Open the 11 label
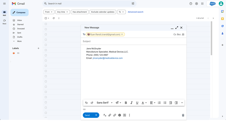 tap(18, 53)
